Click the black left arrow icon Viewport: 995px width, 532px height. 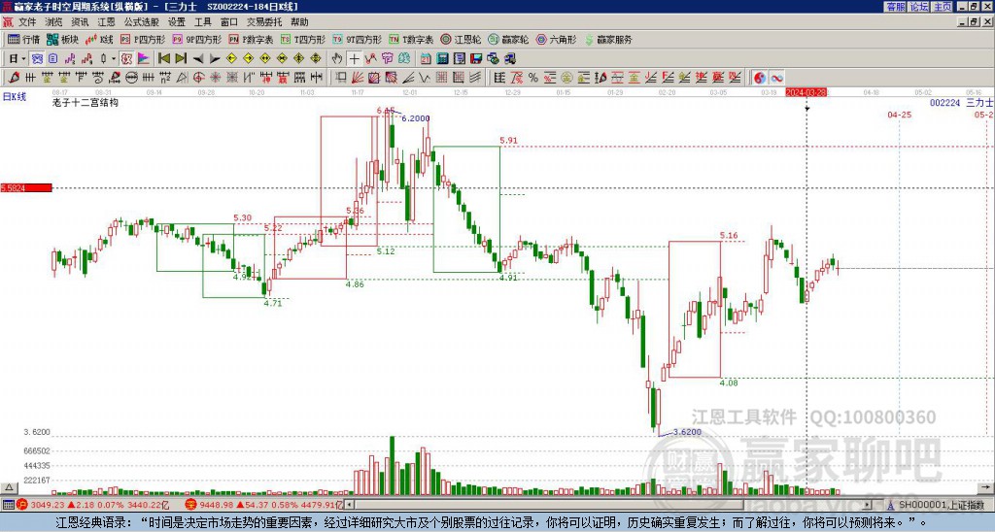click(x=198, y=59)
